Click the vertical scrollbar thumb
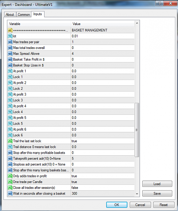 point(137,130)
